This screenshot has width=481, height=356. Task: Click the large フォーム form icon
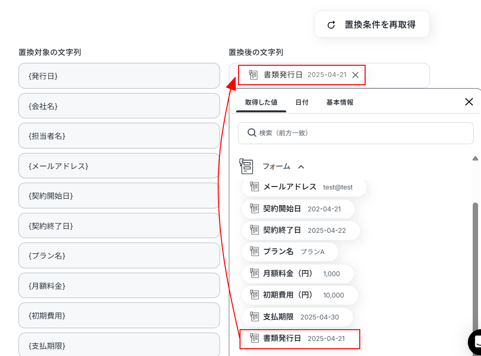[x=246, y=166]
